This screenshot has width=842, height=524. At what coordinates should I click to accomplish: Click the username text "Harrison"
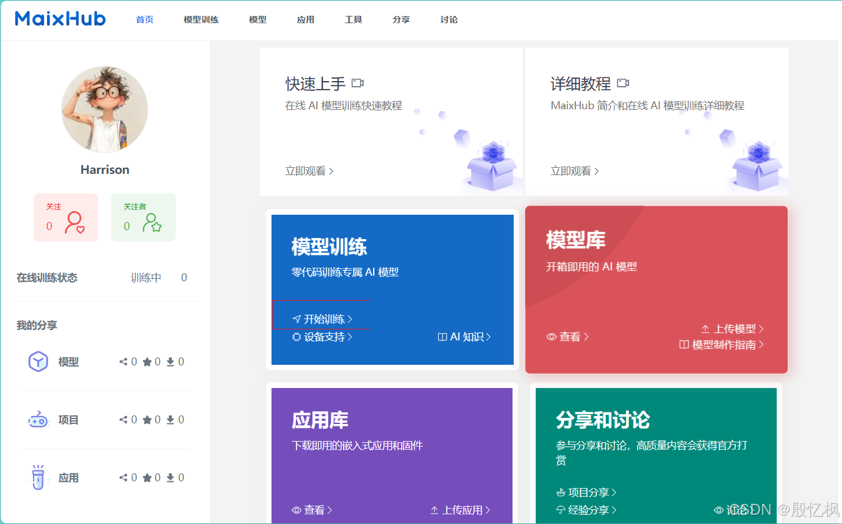105,170
